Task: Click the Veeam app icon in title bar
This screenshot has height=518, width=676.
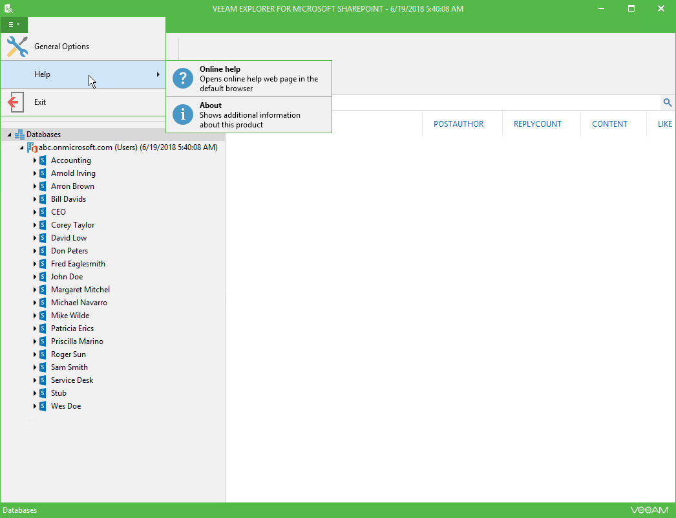Action: [x=8, y=8]
